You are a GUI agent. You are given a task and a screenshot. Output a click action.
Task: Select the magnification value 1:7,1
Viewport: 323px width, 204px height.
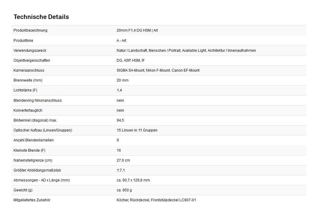click(121, 170)
